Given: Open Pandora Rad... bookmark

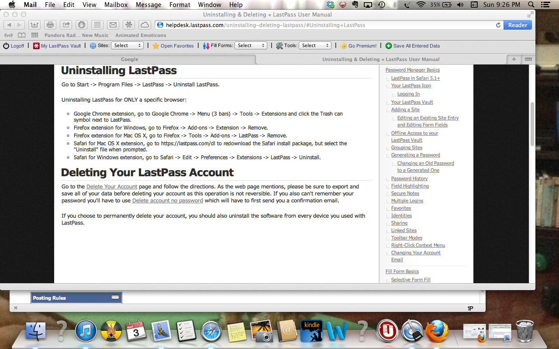Looking at the screenshot, I should tap(62, 35).
